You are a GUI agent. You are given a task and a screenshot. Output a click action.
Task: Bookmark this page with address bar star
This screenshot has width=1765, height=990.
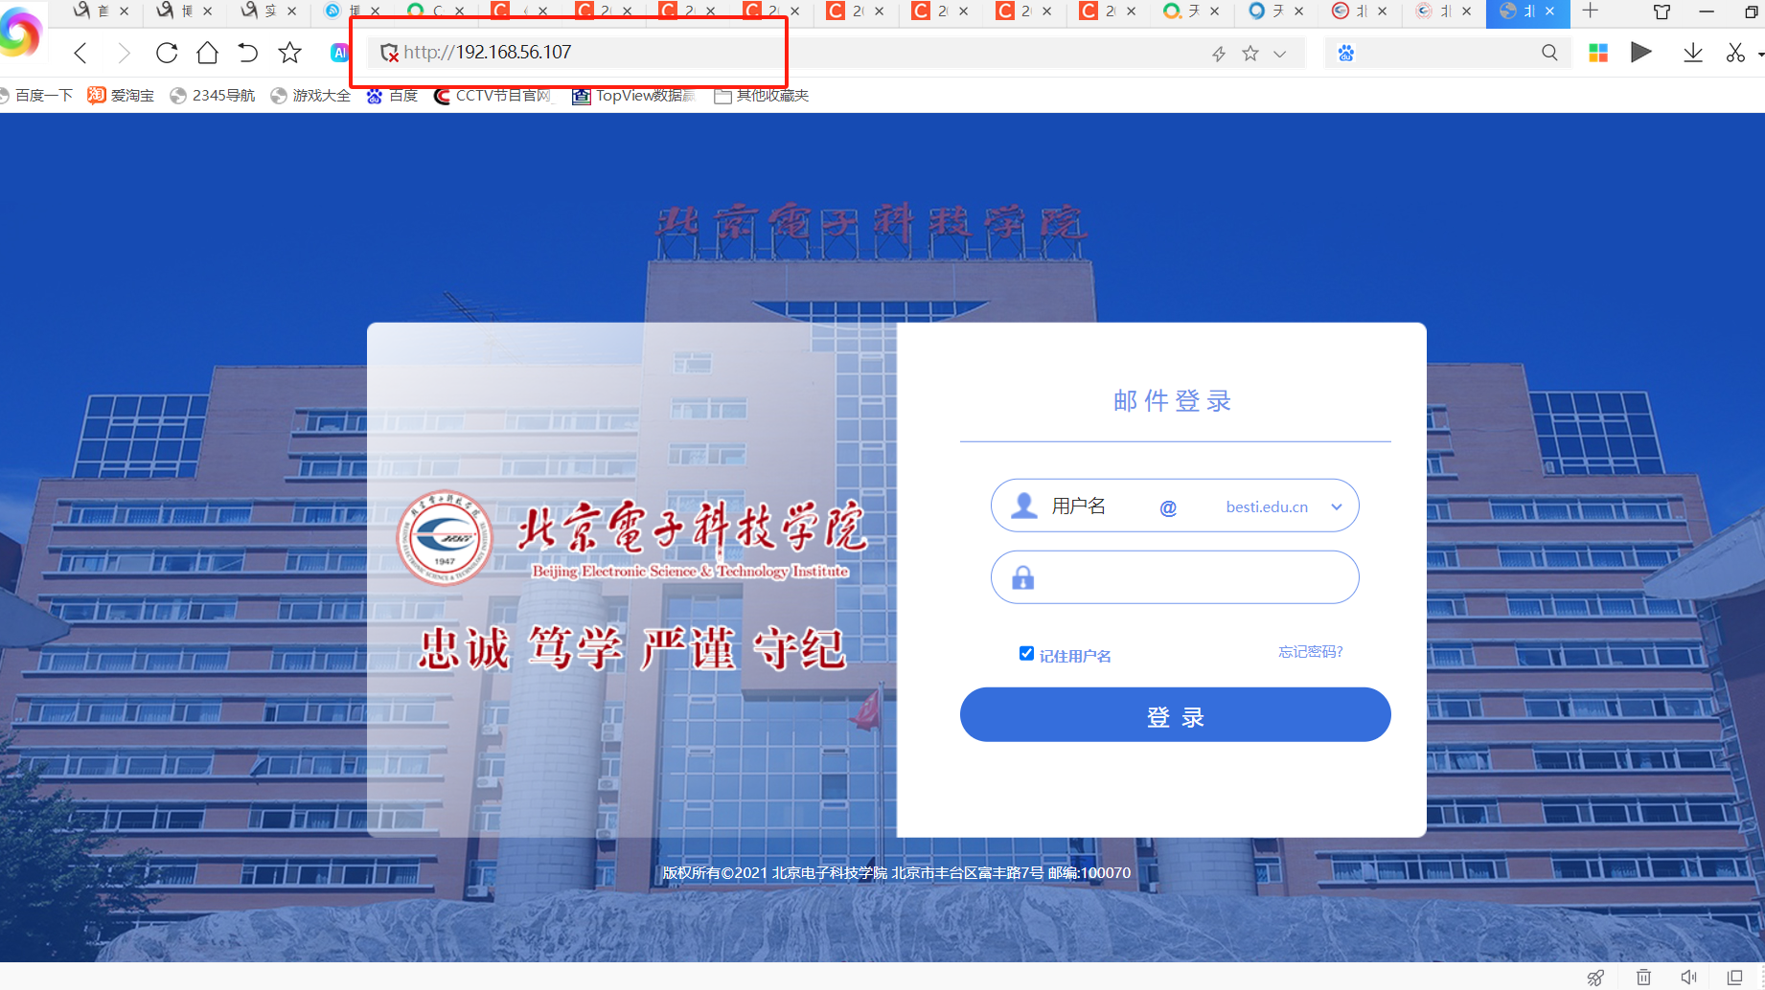[x=1250, y=54]
